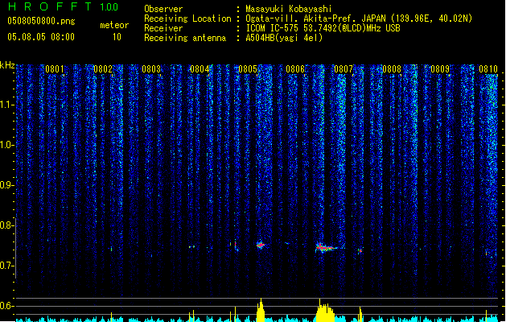Click the 0805 time marker
Image resolution: width=506 pixels, height=322 pixels.
(x=248, y=69)
